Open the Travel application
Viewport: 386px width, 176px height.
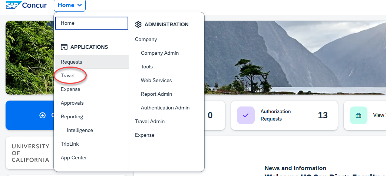(x=68, y=75)
